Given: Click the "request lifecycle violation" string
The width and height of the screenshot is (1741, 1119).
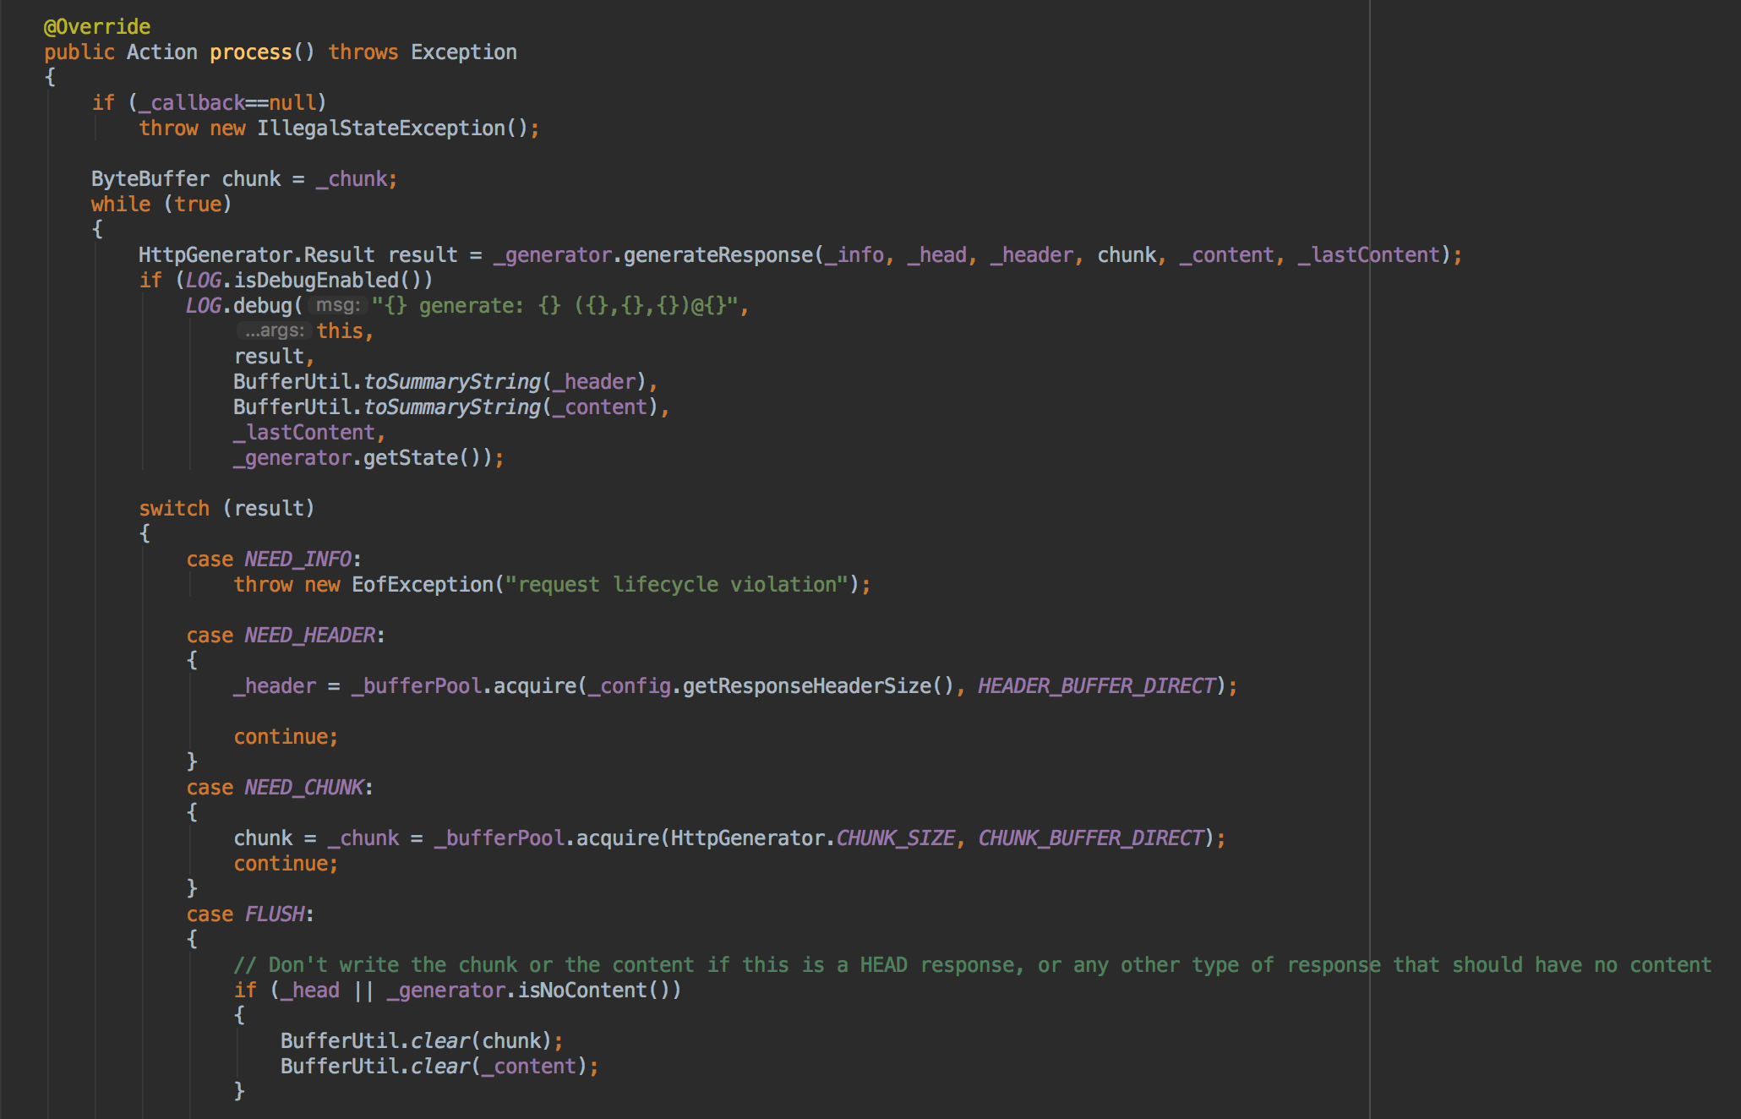Looking at the screenshot, I should click(676, 585).
